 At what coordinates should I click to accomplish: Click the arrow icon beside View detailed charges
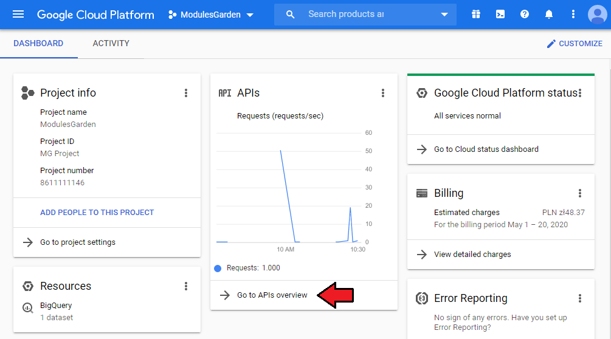click(x=422, y=255)
